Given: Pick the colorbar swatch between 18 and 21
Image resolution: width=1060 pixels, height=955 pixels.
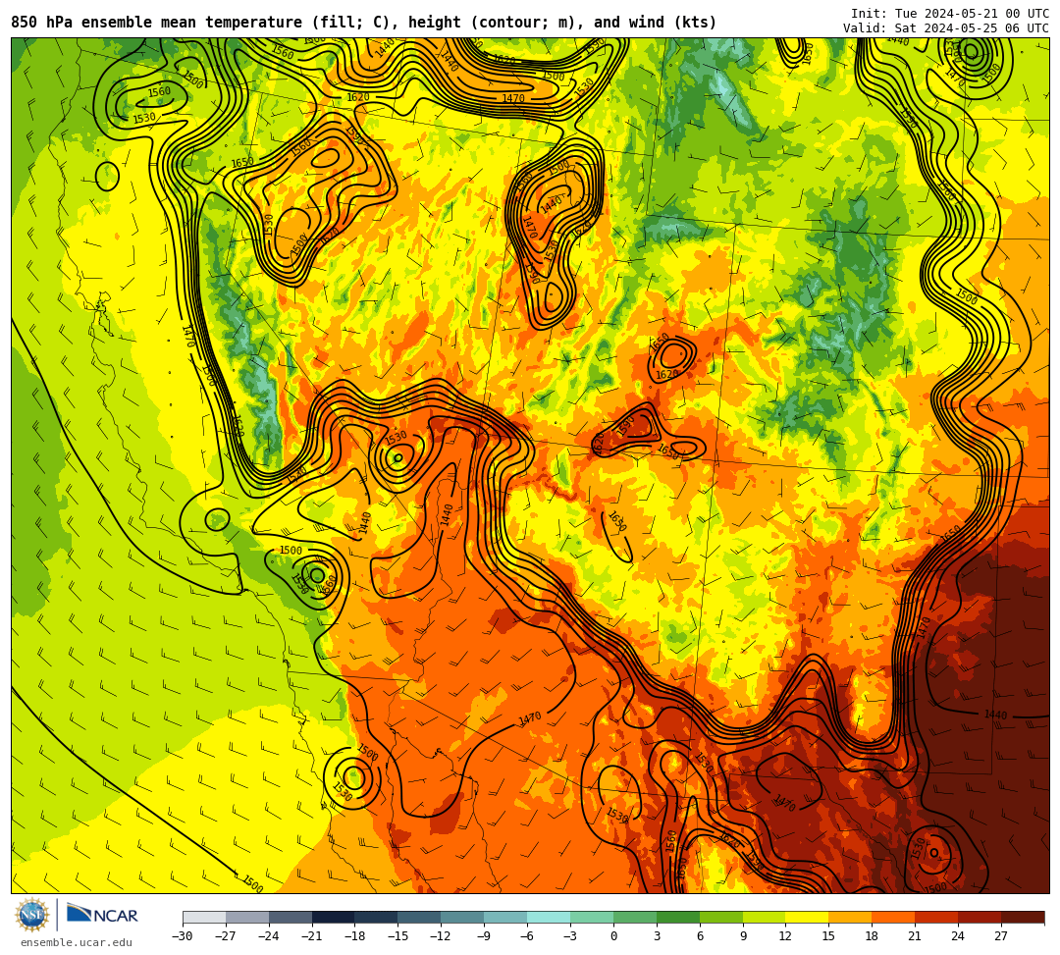Looking at the screenshot, I should tap(894, 917).
